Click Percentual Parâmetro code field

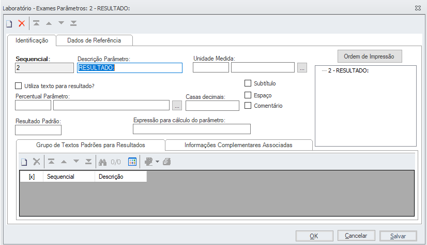(x=33, y=105)
